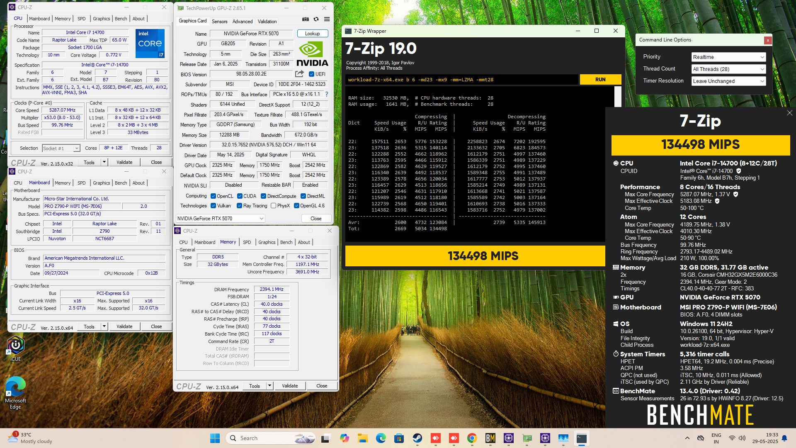Open the Microsoft Edge desktop shortcut
Viewport: 796px width, 448px height.
point(15,393)
